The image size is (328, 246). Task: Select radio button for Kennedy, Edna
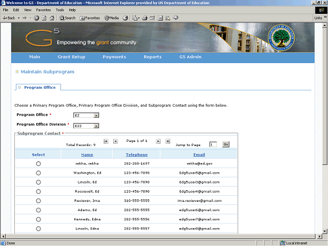point(38,219)
